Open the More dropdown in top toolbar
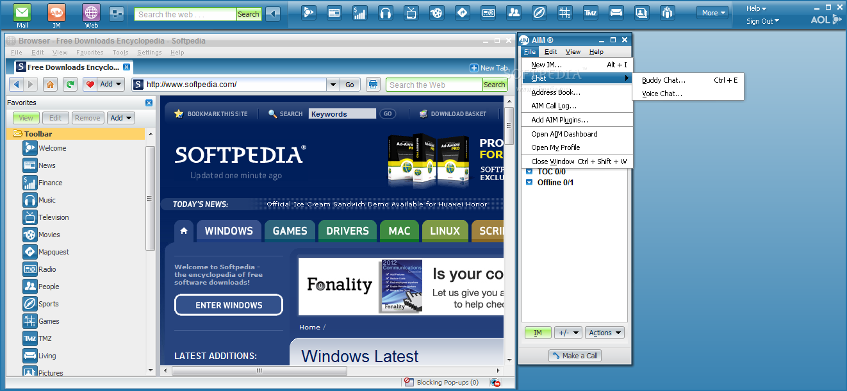Screen dimensions: 847x391 tap(713, 12)
